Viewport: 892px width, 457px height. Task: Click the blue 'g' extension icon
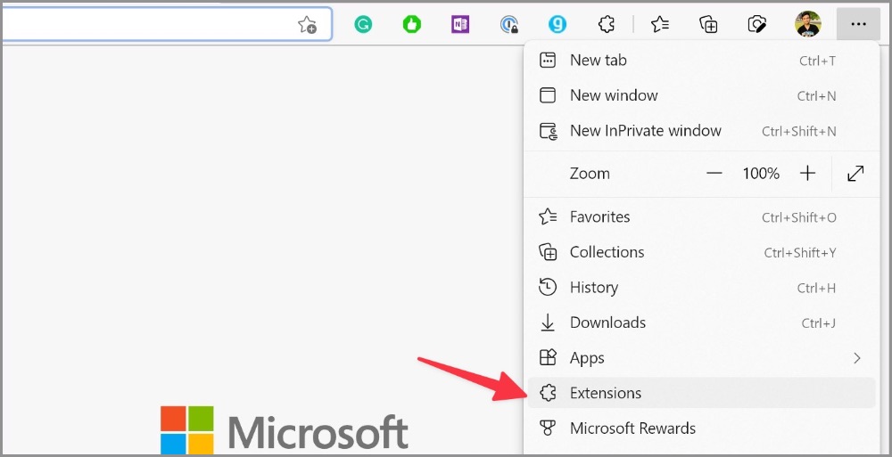(x=557, y=24)
